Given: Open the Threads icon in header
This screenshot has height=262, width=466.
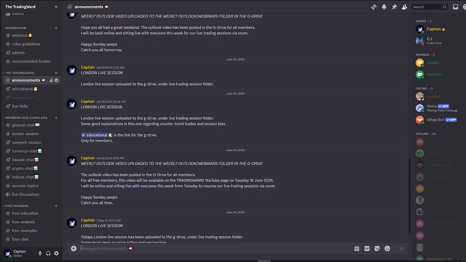Looking at the screenshot, I should click(374, 7).
